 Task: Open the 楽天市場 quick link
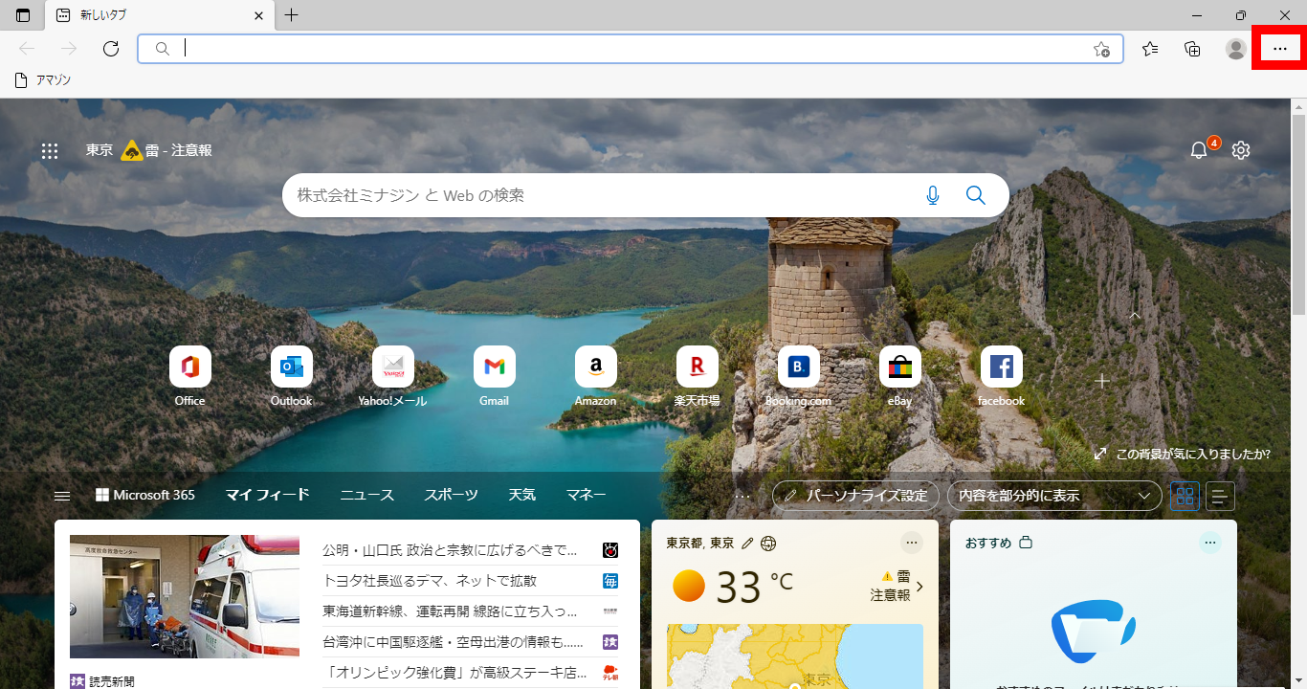point(698,376)
